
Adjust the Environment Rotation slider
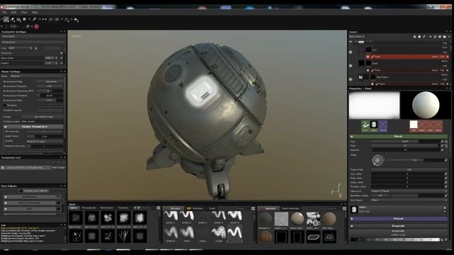(x=50, y=96)
